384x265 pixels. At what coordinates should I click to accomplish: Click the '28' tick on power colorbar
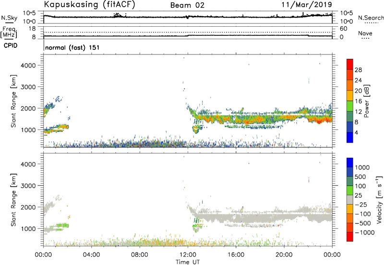pyautogui.click(x=358, y=70)
